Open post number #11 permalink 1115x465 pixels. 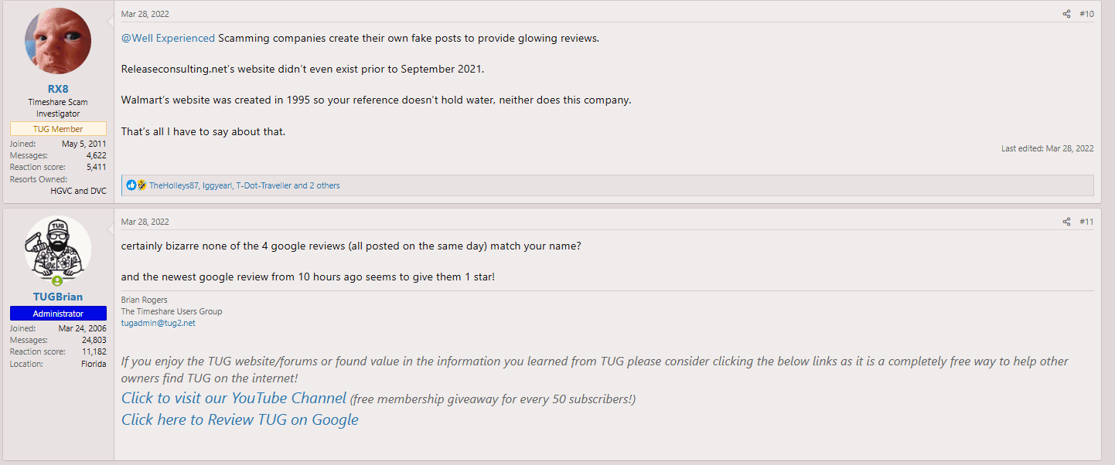coord(1086,222)
